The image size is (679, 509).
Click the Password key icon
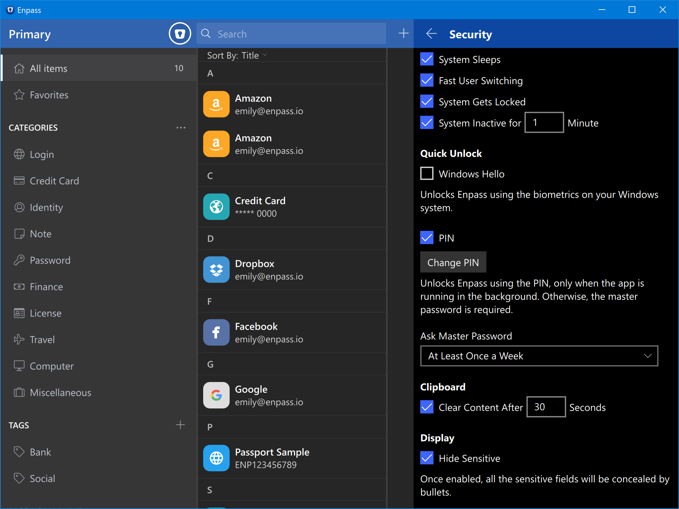coord(19,260)
